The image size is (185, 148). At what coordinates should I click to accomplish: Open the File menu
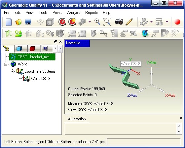coord(7,13)
